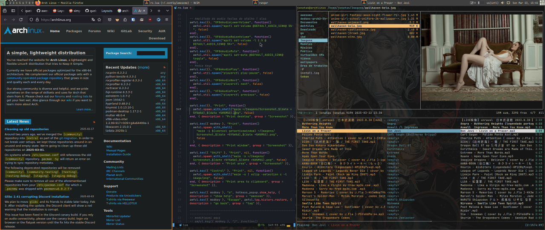Click the '(more)' link in Recent Updates

tap(143, 67)
